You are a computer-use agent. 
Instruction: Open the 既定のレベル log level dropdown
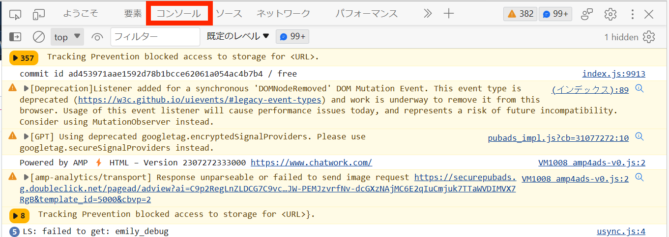point(238,36)
